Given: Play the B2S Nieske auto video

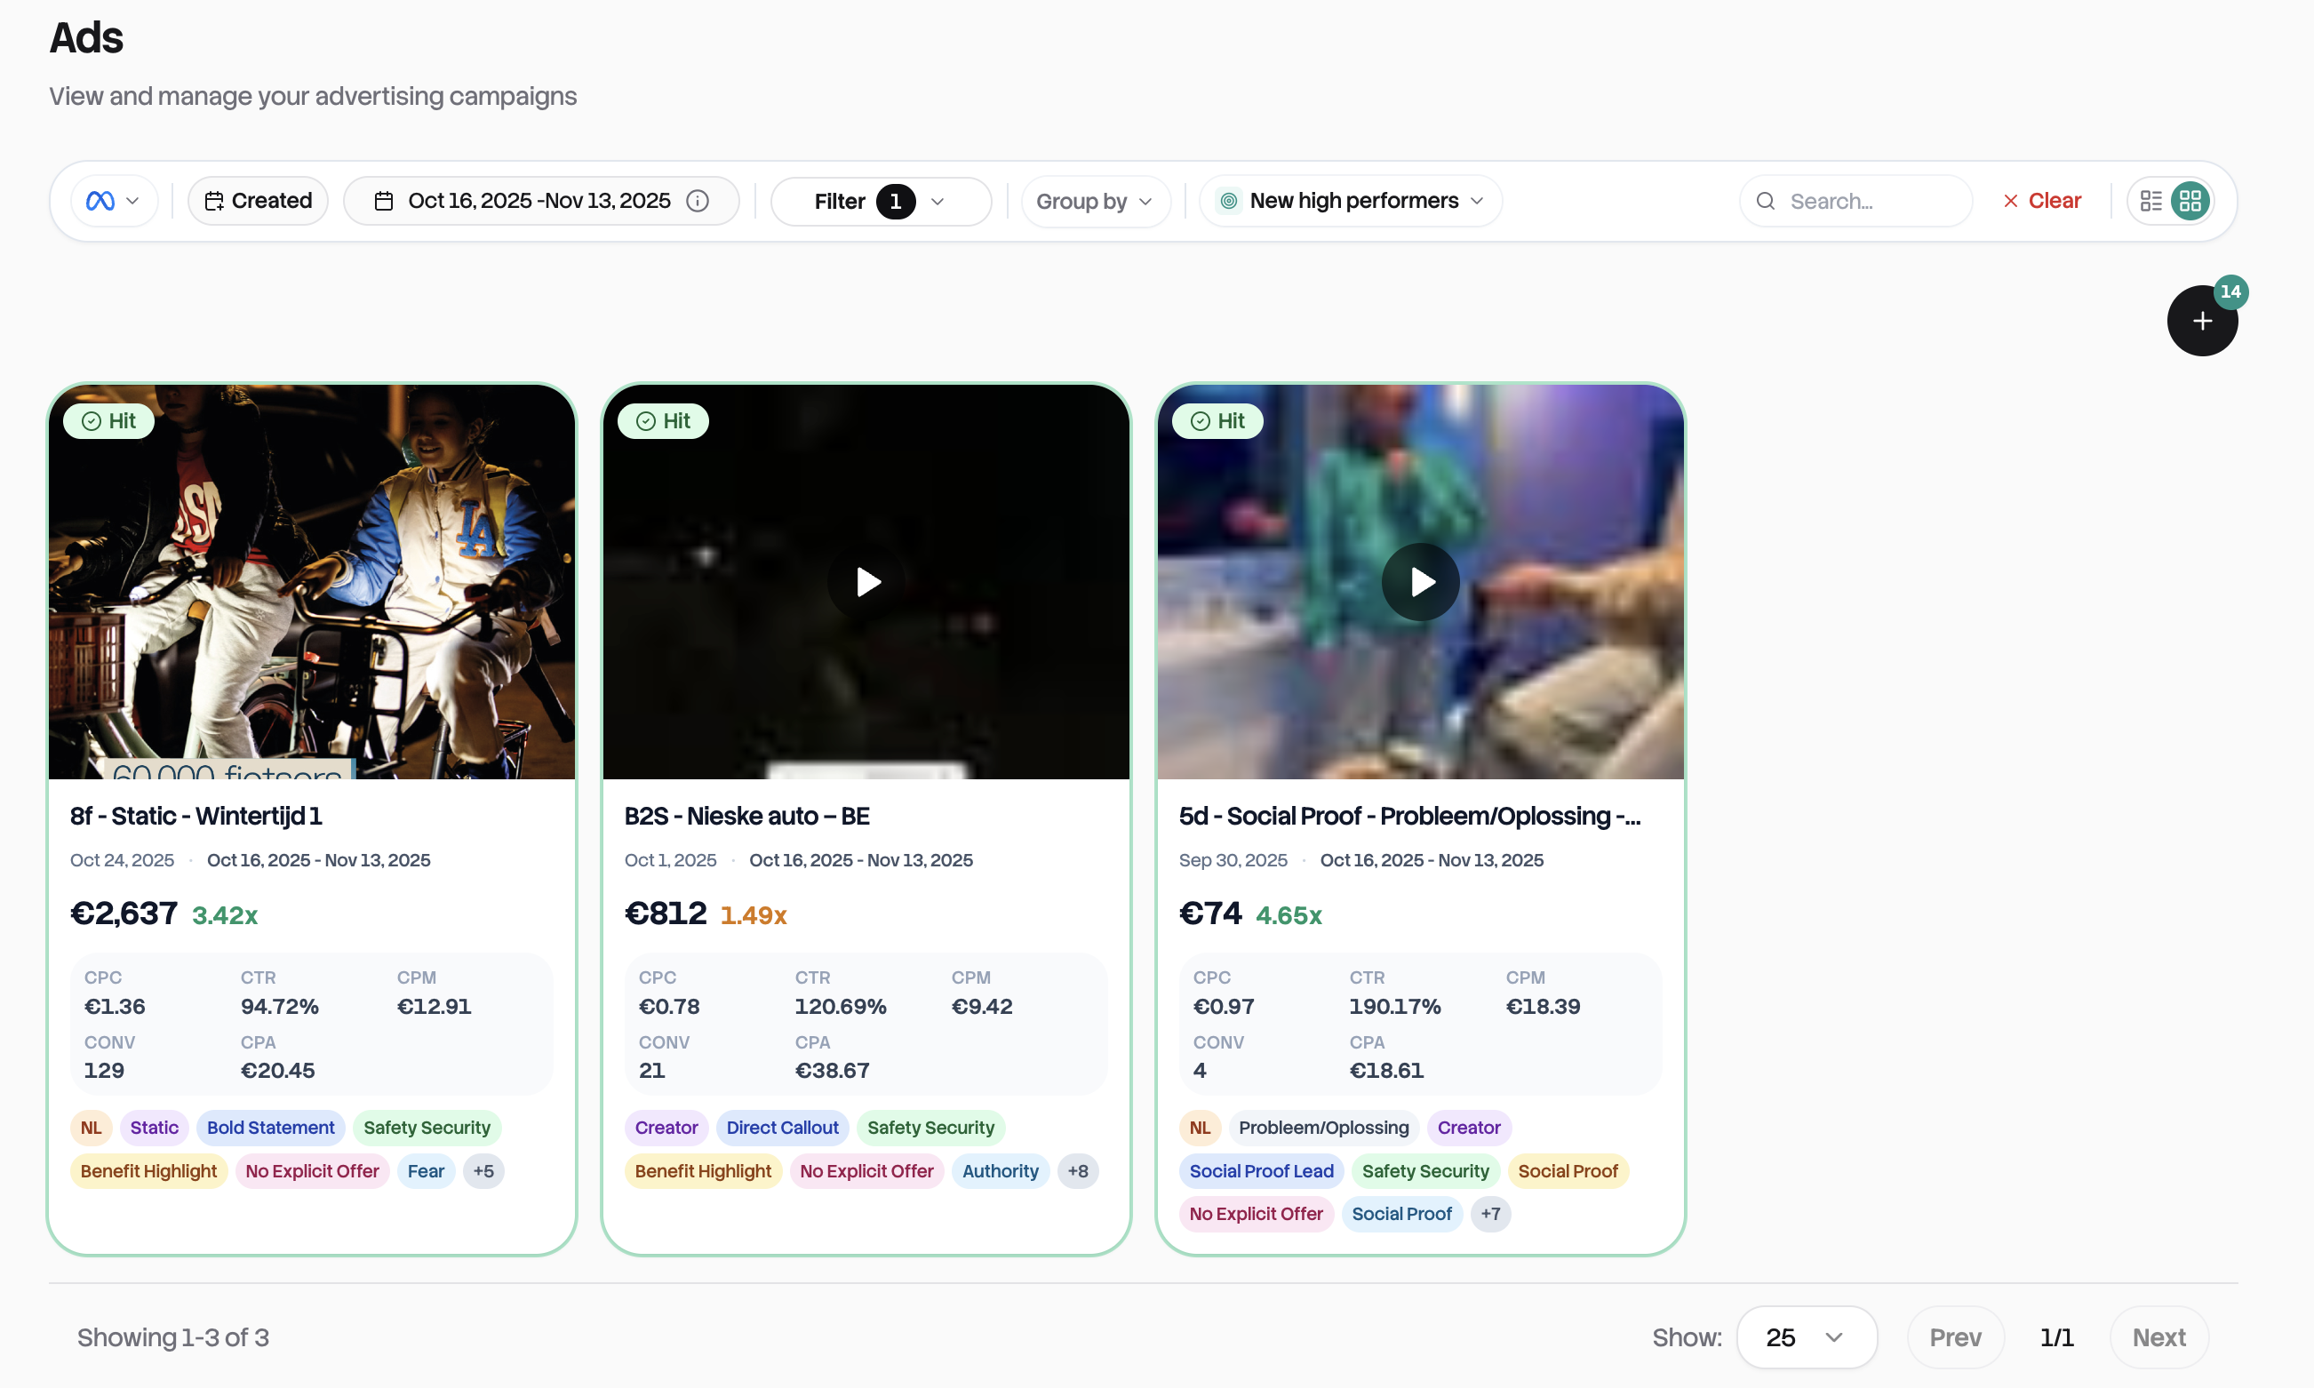Looking at the screenshot, I should pyautogui.click(x=866, y=582).
